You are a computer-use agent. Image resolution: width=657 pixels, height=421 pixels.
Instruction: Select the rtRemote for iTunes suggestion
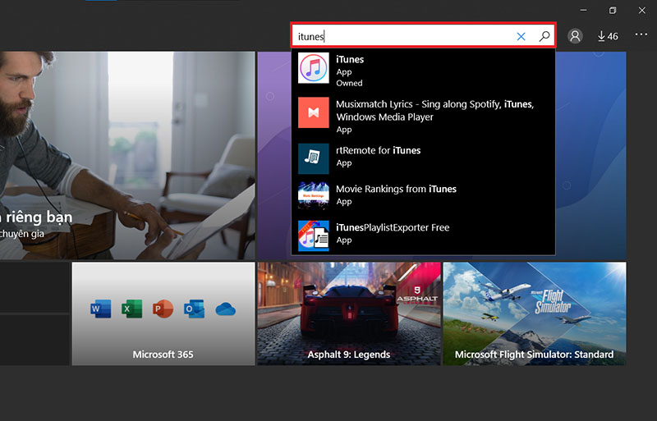pyautogui.click(x=378, y=150)
